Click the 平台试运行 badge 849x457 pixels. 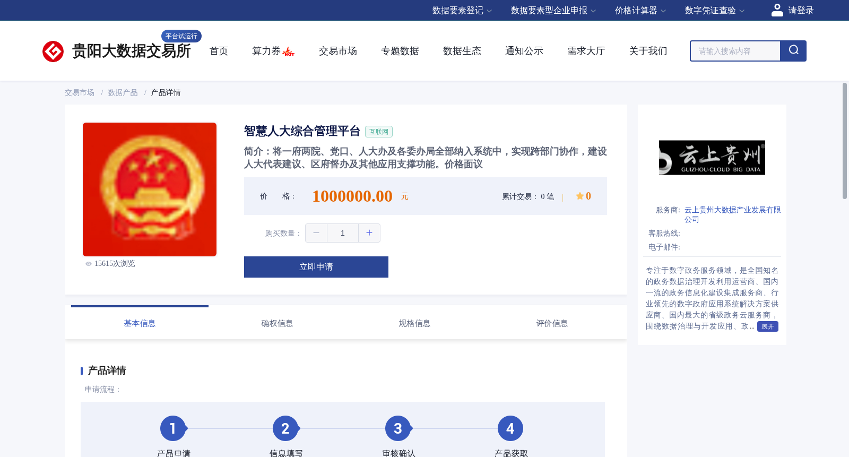tap(181, 36)
